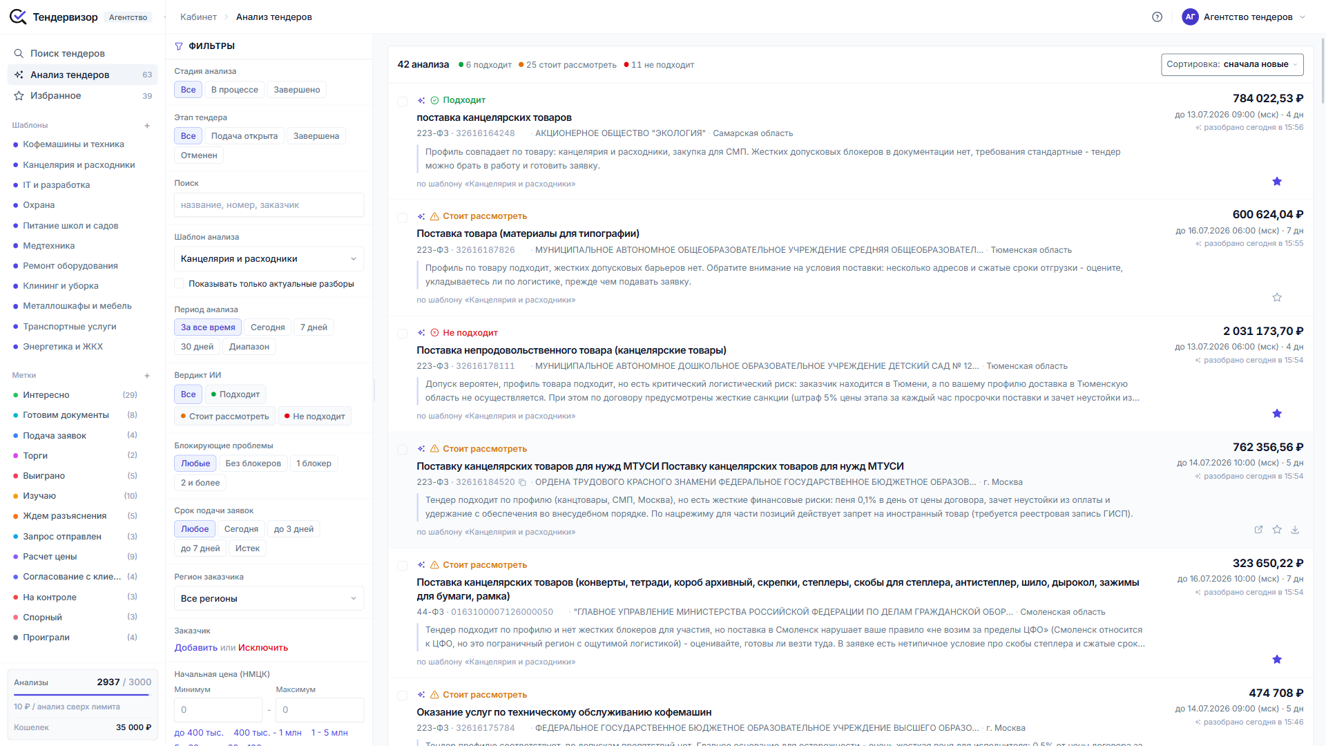Select the checkbox for поставка канцелярских товаров

403,102
